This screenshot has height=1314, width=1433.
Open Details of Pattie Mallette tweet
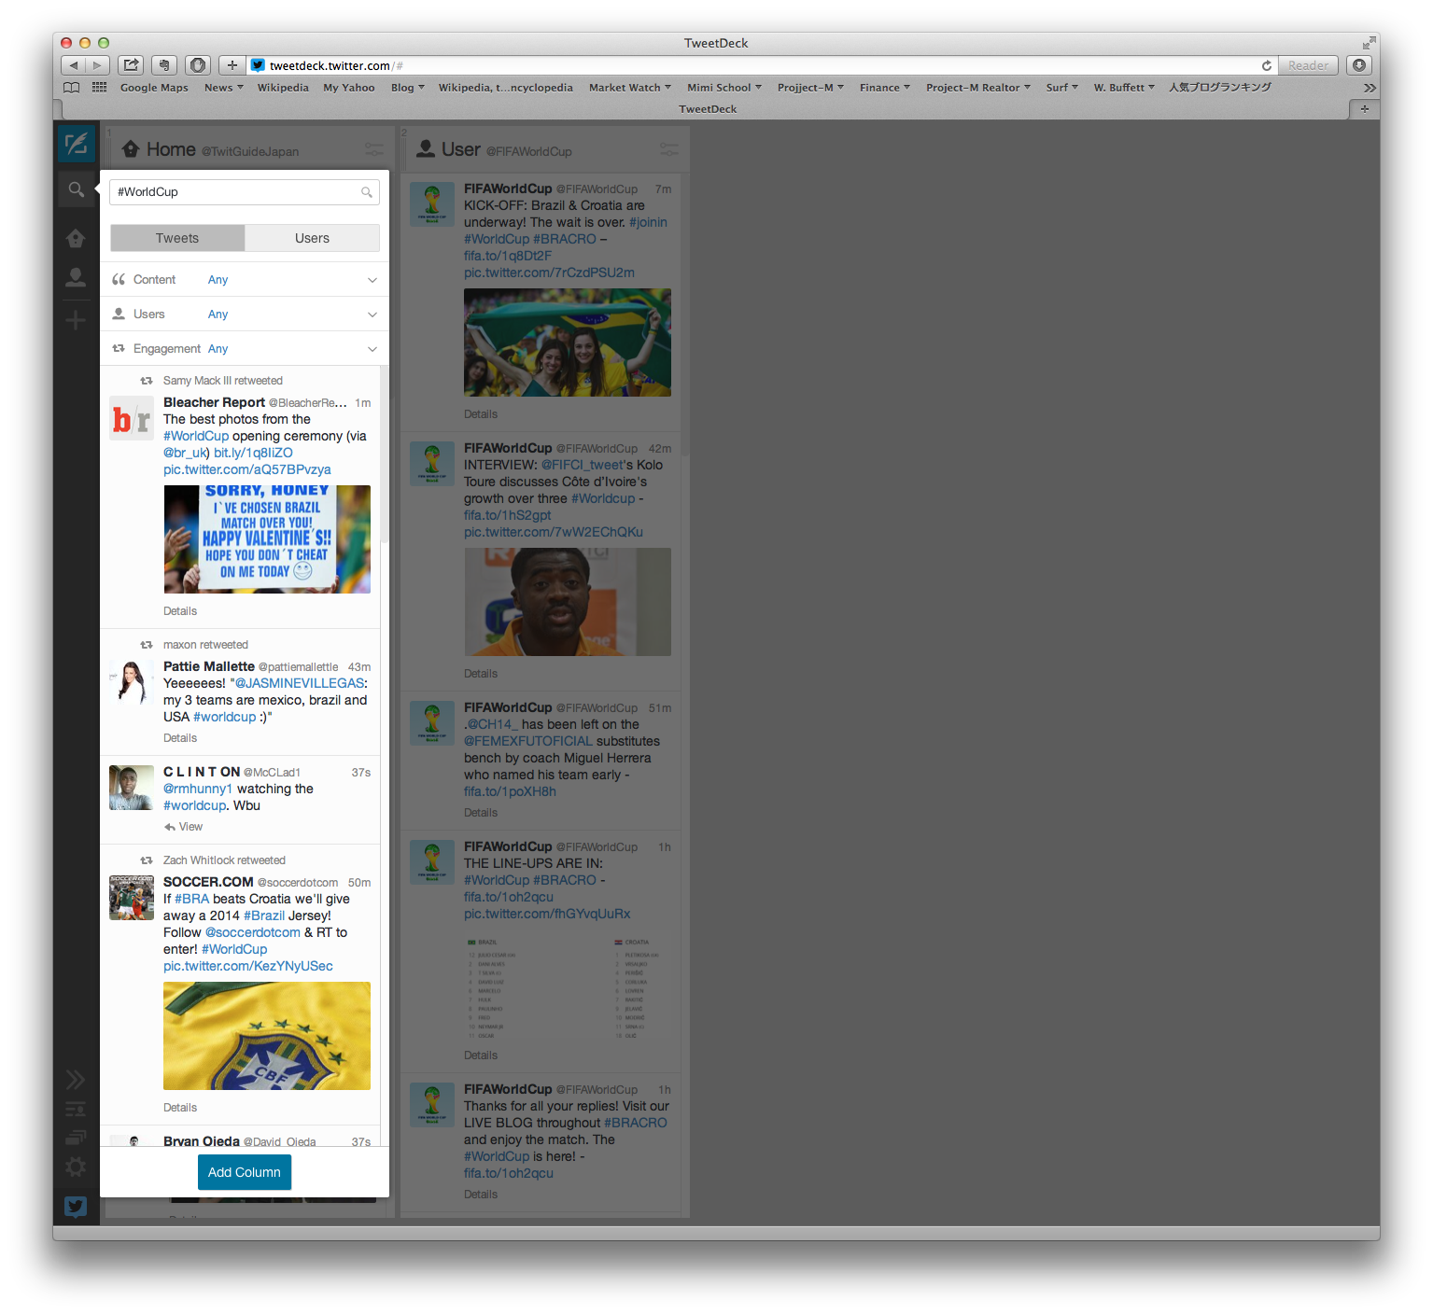[180, 738]
